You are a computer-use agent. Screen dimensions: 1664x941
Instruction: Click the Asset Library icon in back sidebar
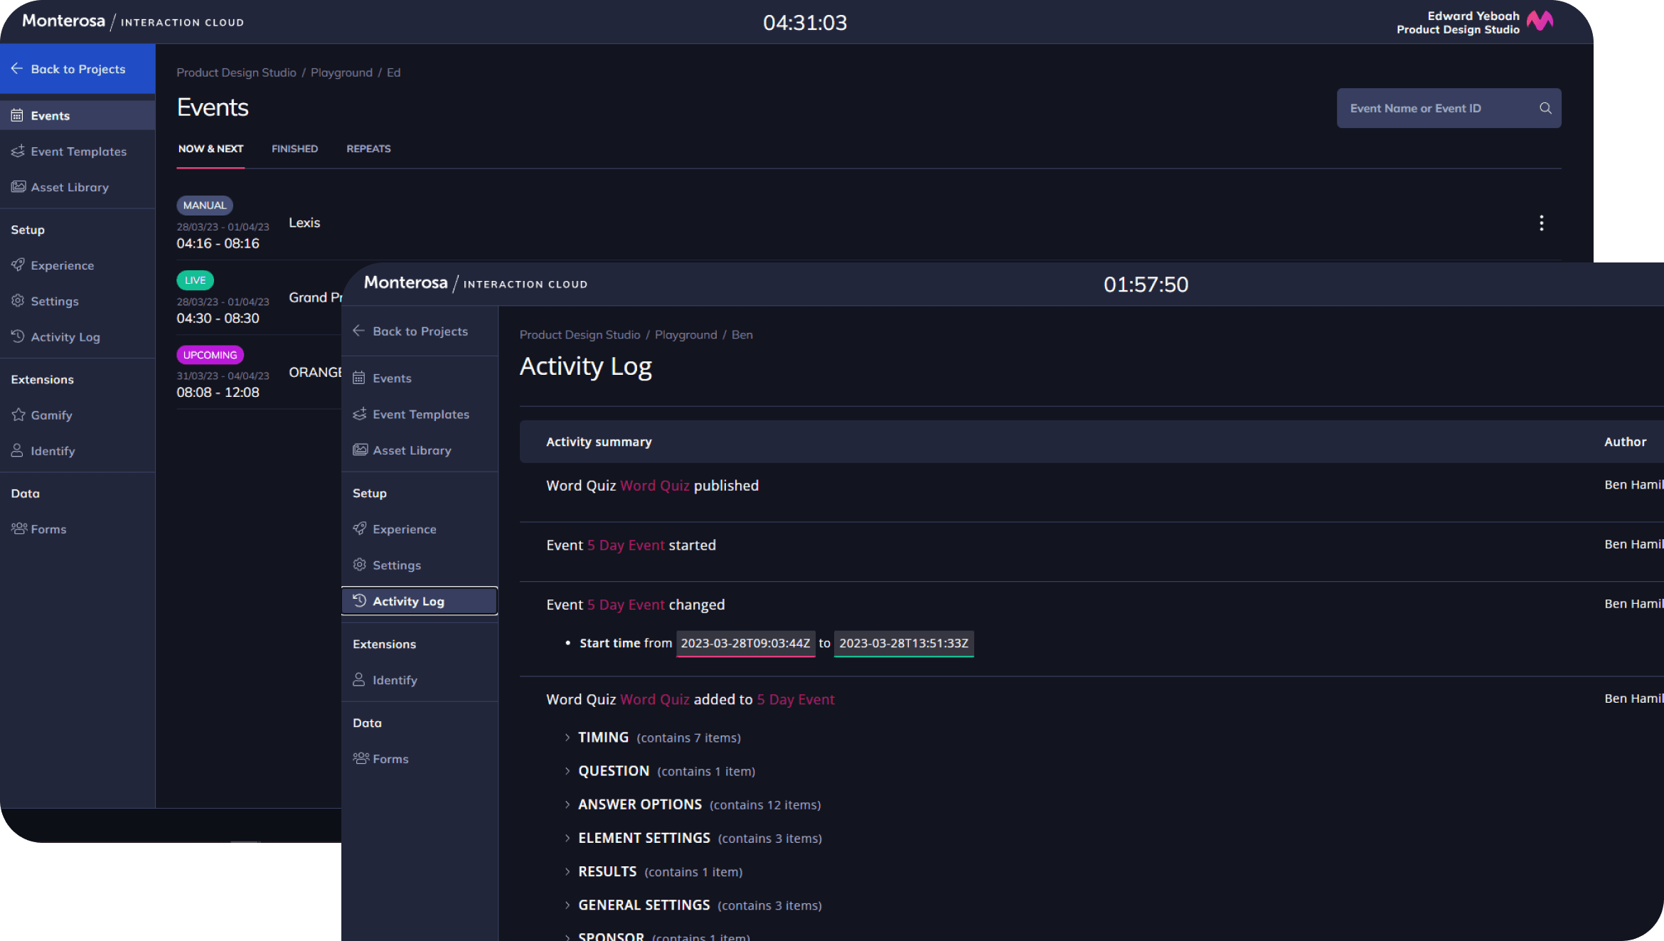click(x=18, y=187)
